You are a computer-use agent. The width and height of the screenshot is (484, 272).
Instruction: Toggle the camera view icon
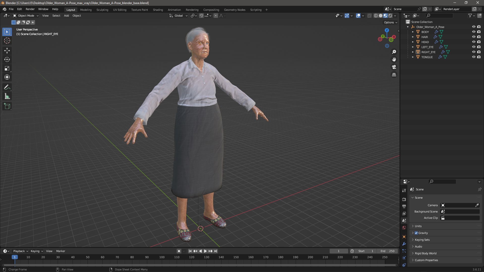[394, 67]
